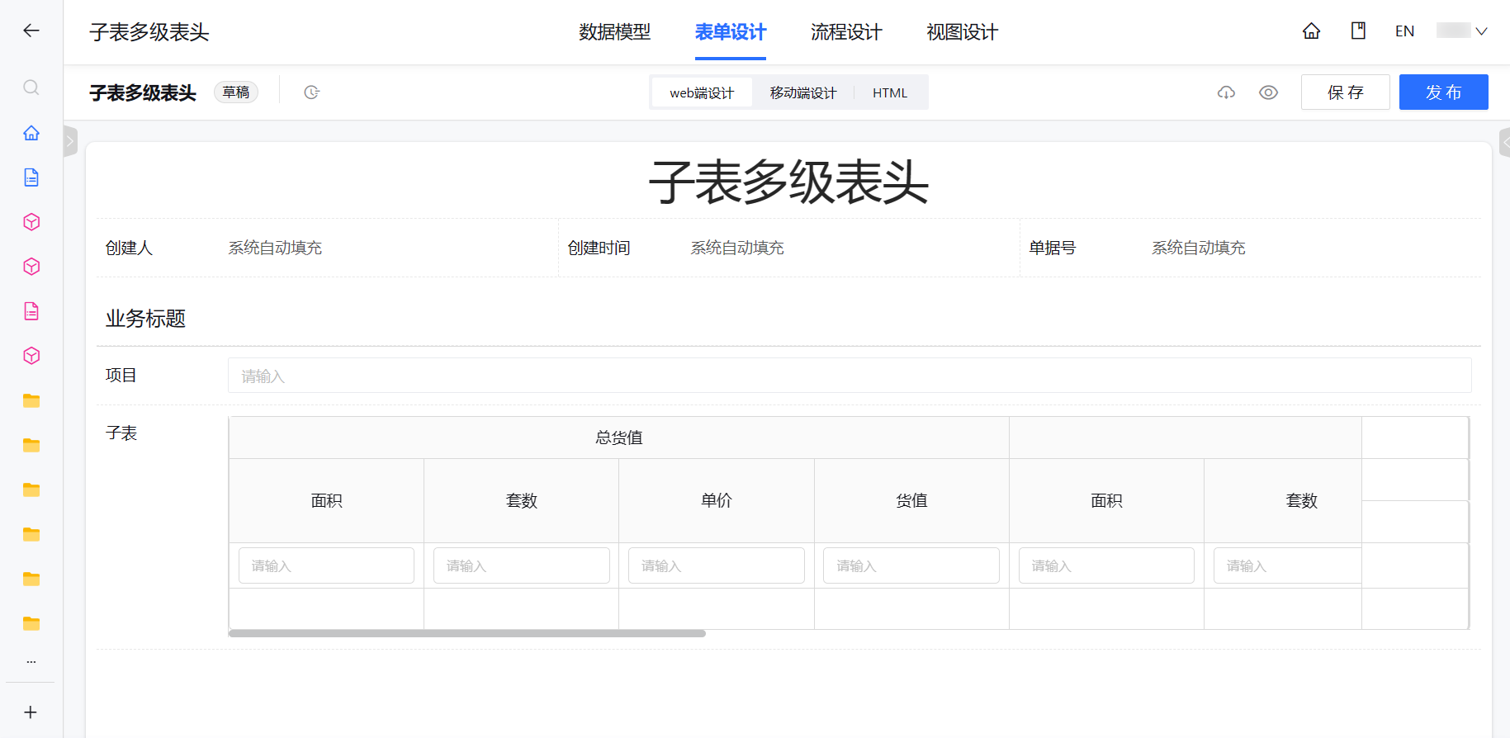Viewport: 1510px width, 738px height.
Task: Click the second pink cube icon
Action: [31, 267]
